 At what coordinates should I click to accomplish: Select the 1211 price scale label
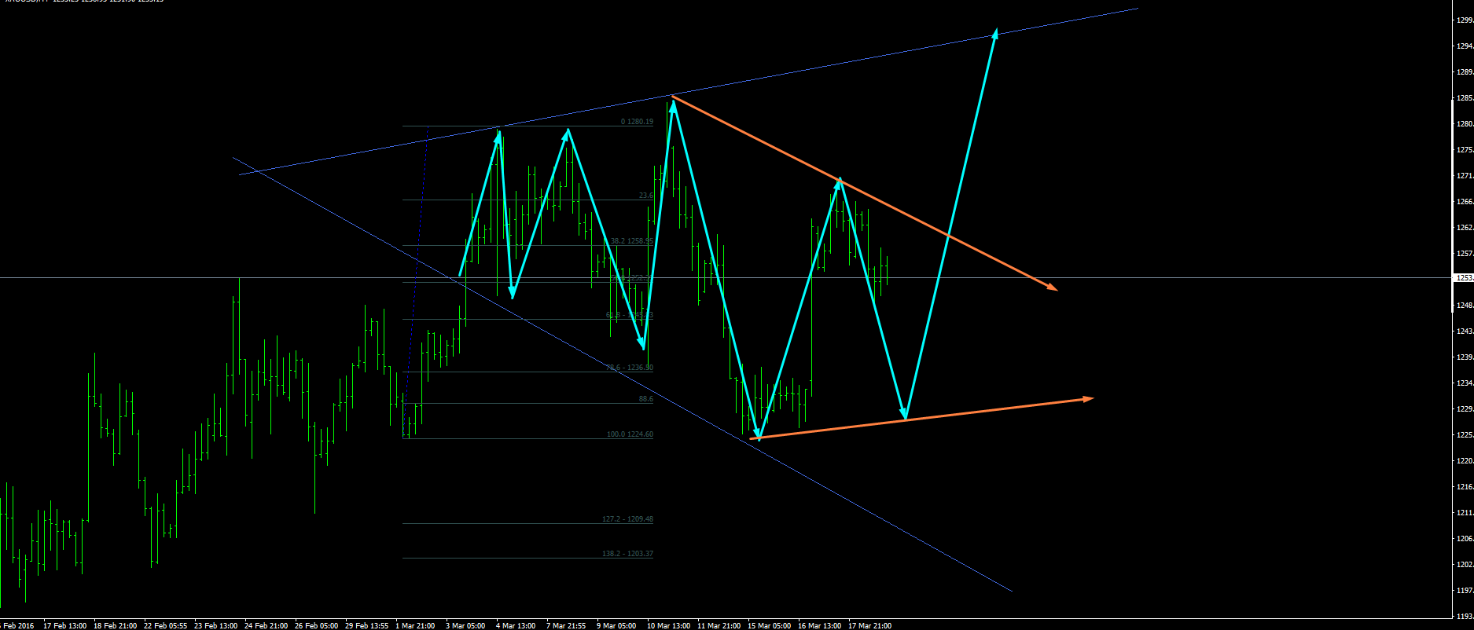(x=1465, y=513)
